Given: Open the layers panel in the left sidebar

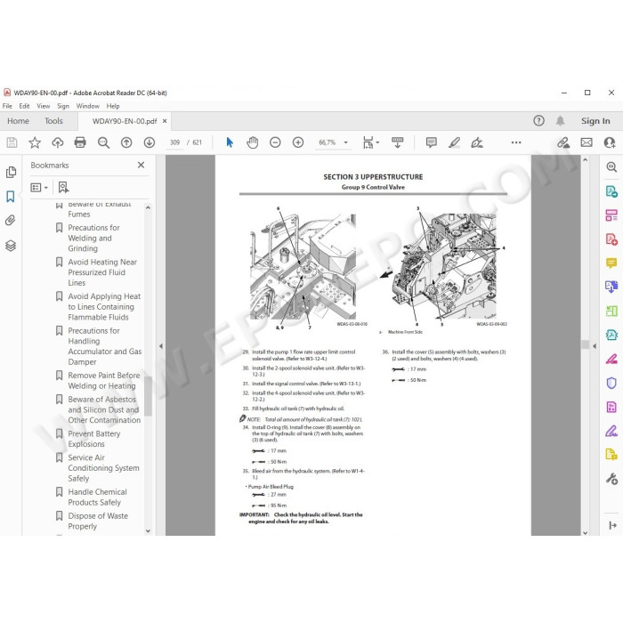Looking at the screenshot, I should [11, 246].
